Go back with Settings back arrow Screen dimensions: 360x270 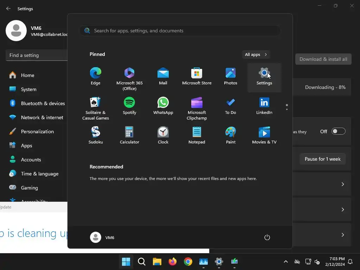tap(8, 8)
